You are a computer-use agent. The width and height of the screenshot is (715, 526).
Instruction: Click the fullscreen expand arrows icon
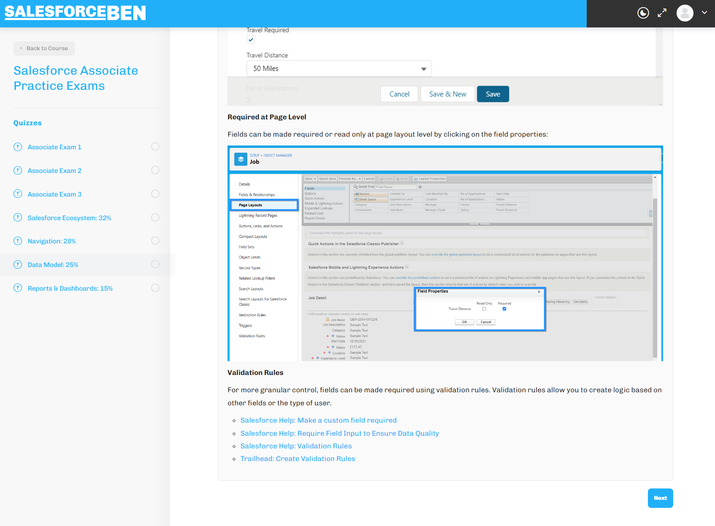[662, 13]
